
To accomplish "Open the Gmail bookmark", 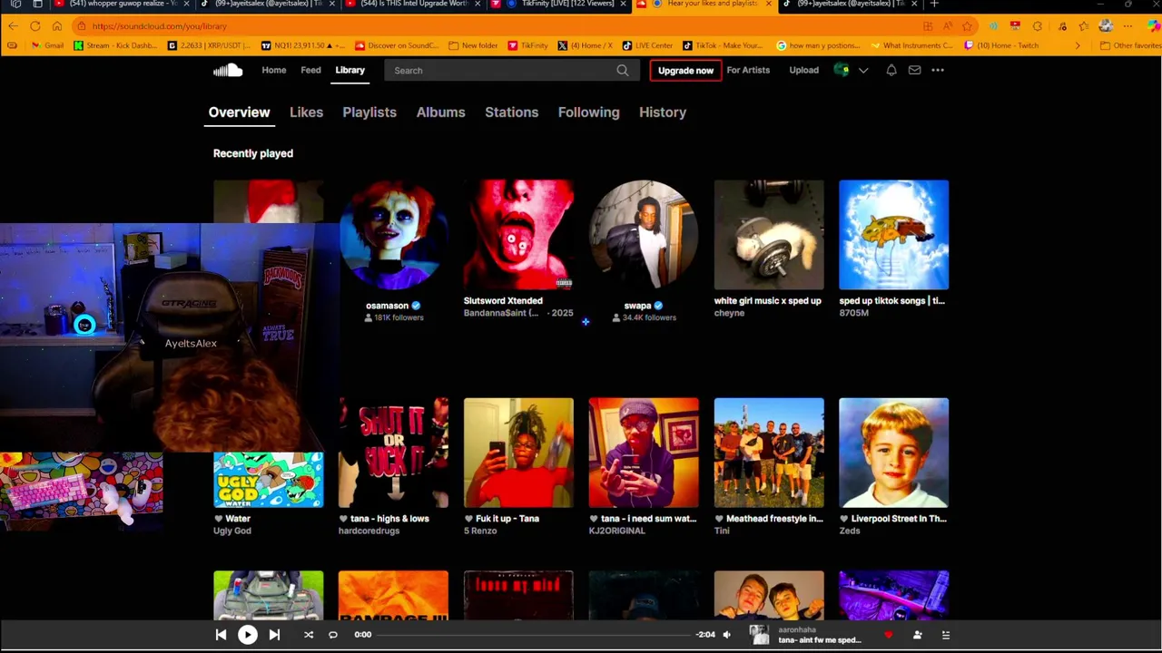I will pyautogui.click(x=47, y=45).
